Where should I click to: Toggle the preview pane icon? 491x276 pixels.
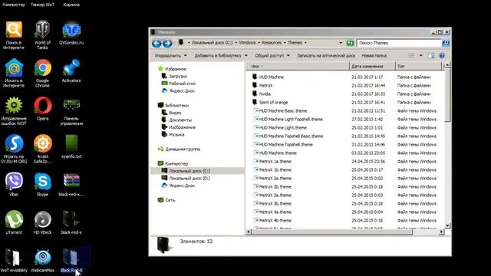(x=431, y=56)
